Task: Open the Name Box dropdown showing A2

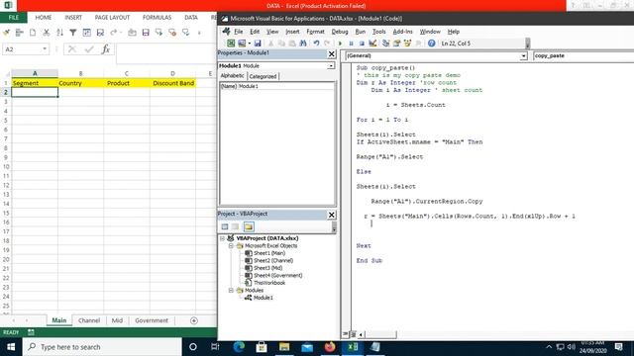Action: click(x=45, y=49)
